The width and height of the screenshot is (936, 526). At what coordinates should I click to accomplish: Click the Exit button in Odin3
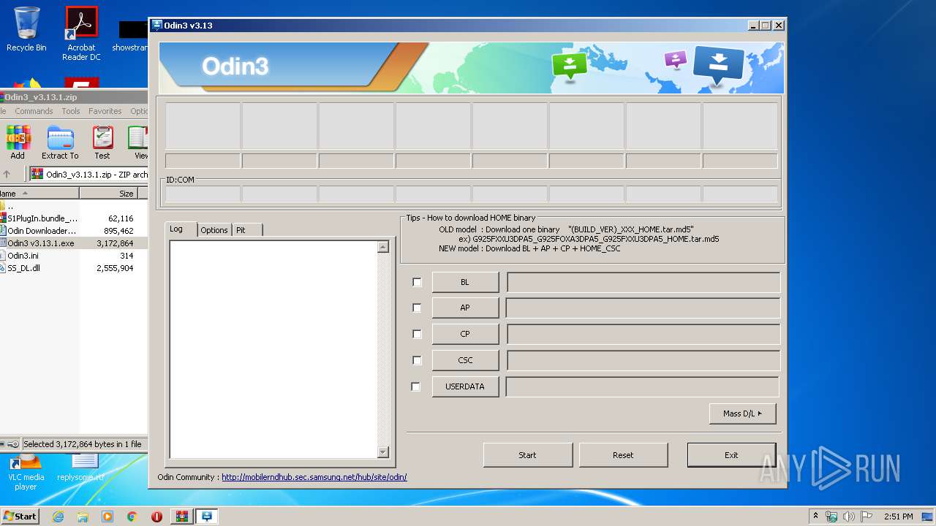pos(731,454)
